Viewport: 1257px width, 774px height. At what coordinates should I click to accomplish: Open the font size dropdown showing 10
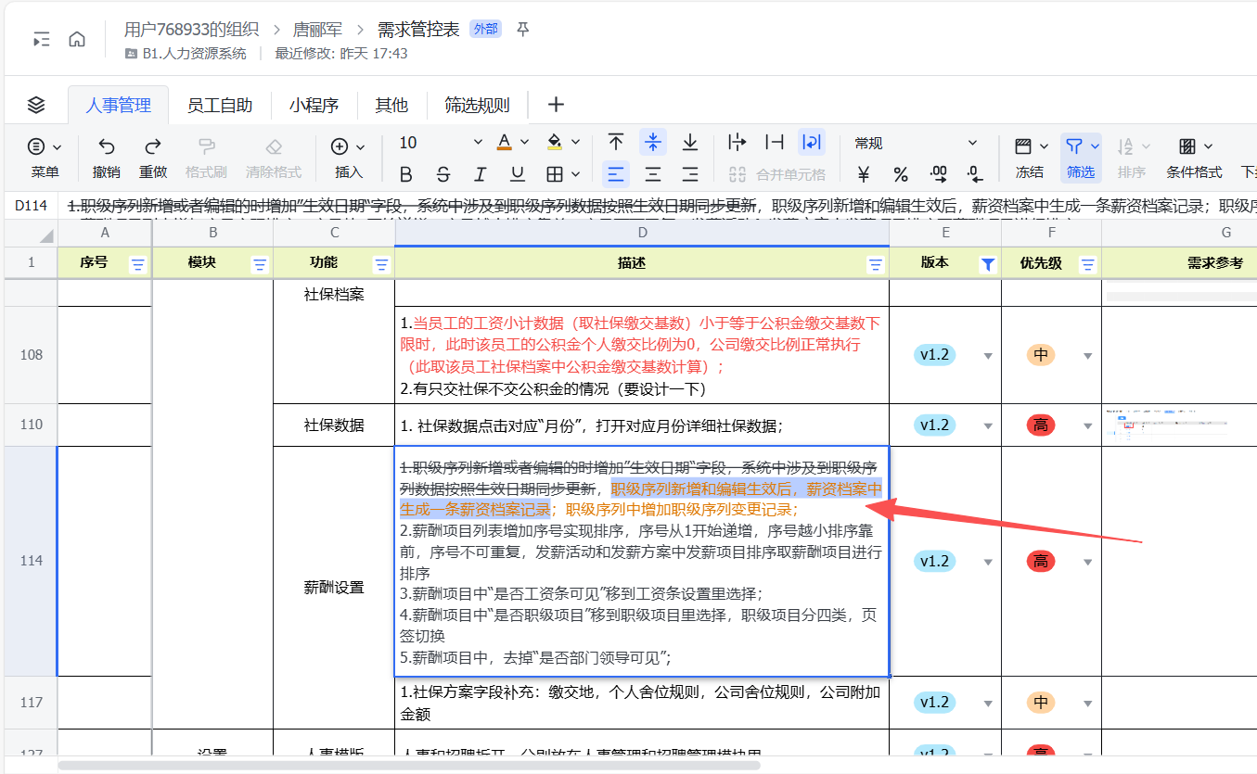pyautogui.click(x=478, y=143)
